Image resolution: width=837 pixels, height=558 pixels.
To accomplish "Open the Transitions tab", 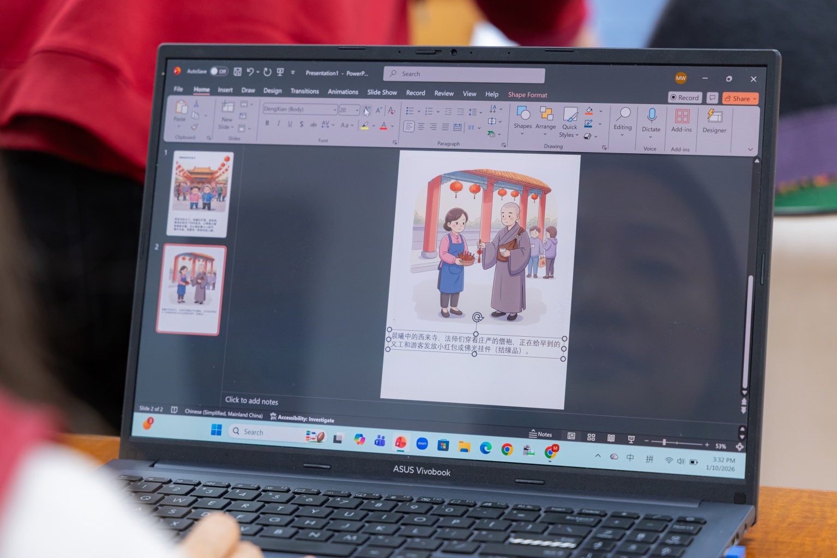I will 304,91.
